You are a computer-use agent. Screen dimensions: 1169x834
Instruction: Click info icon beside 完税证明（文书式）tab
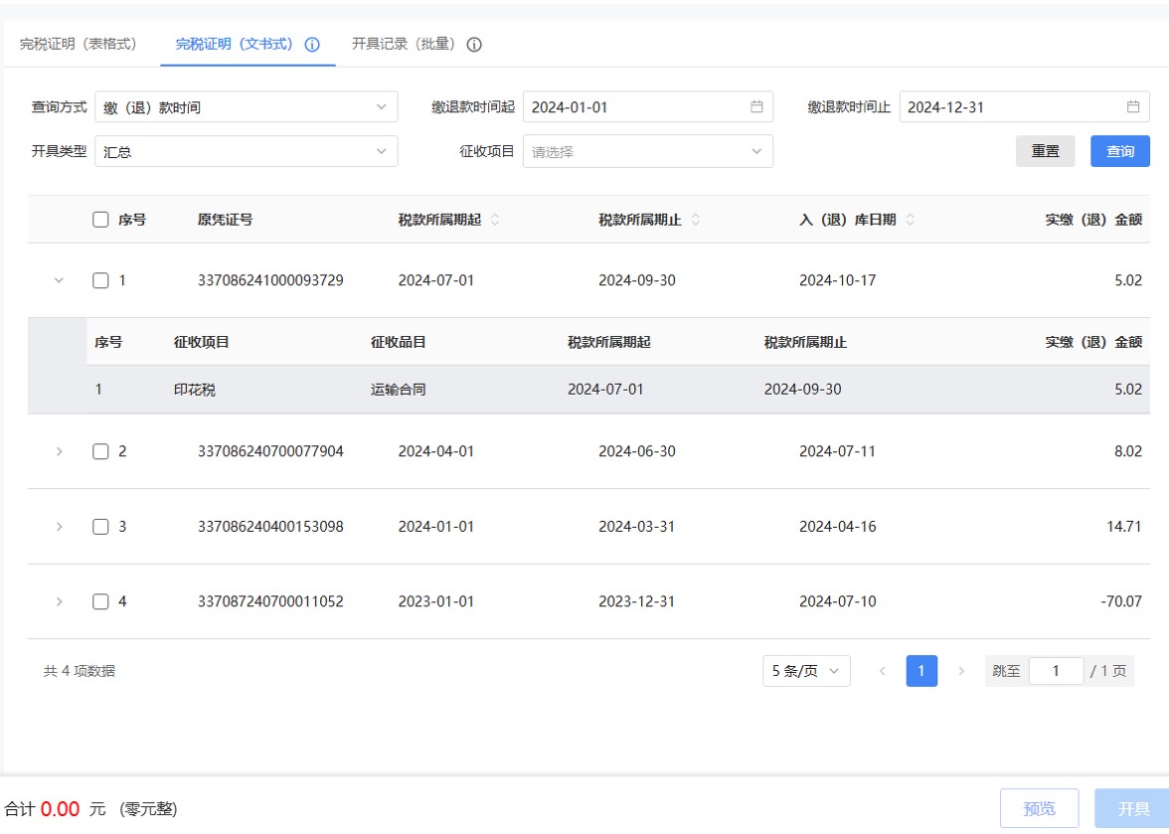(312, 45)
